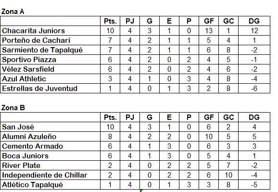This screenshot has width=278, height=192.
Task: Click the Zona A heading
Action: coord(13,12)
